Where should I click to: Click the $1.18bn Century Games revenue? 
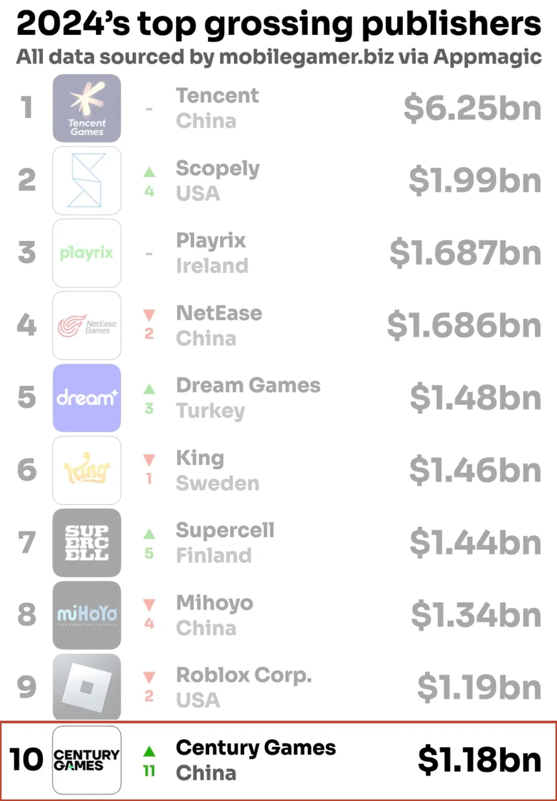[479, 760]
